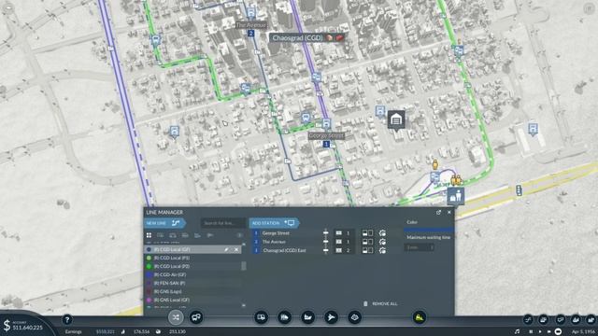598x336 pixels.
Task: Select the (R) CGD Local (P1) line
Action: point(192,258)
